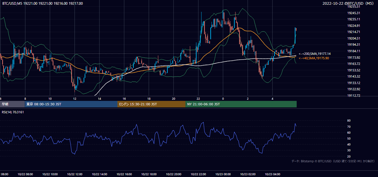Click the RSI scale value 50
This screenshot has width=378, height=177.
pyautogui.click(x=349, y=138)
